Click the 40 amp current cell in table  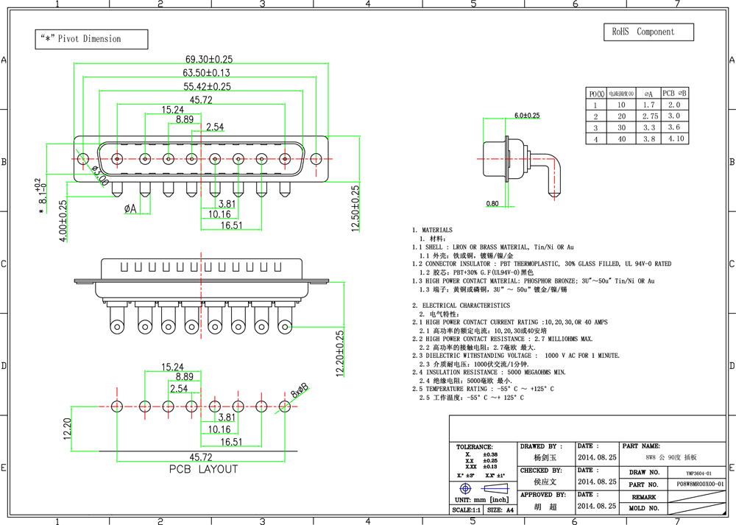coord(621,138)
